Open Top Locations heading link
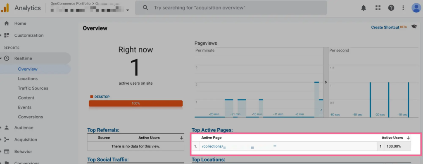Viewport: 423px width, 164px height. [208, 160]
